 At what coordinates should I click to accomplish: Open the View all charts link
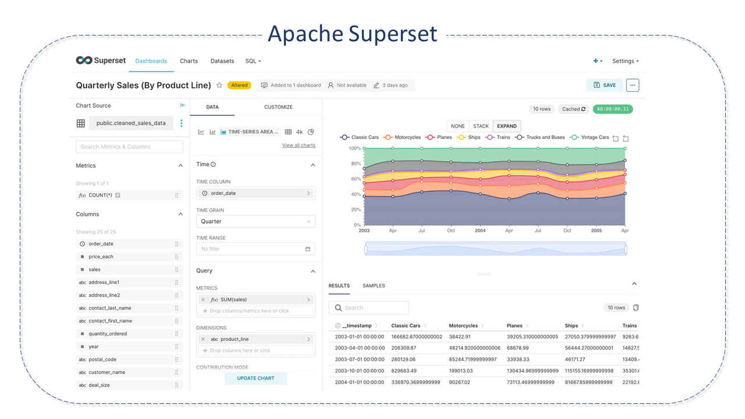tap(299, 145)
